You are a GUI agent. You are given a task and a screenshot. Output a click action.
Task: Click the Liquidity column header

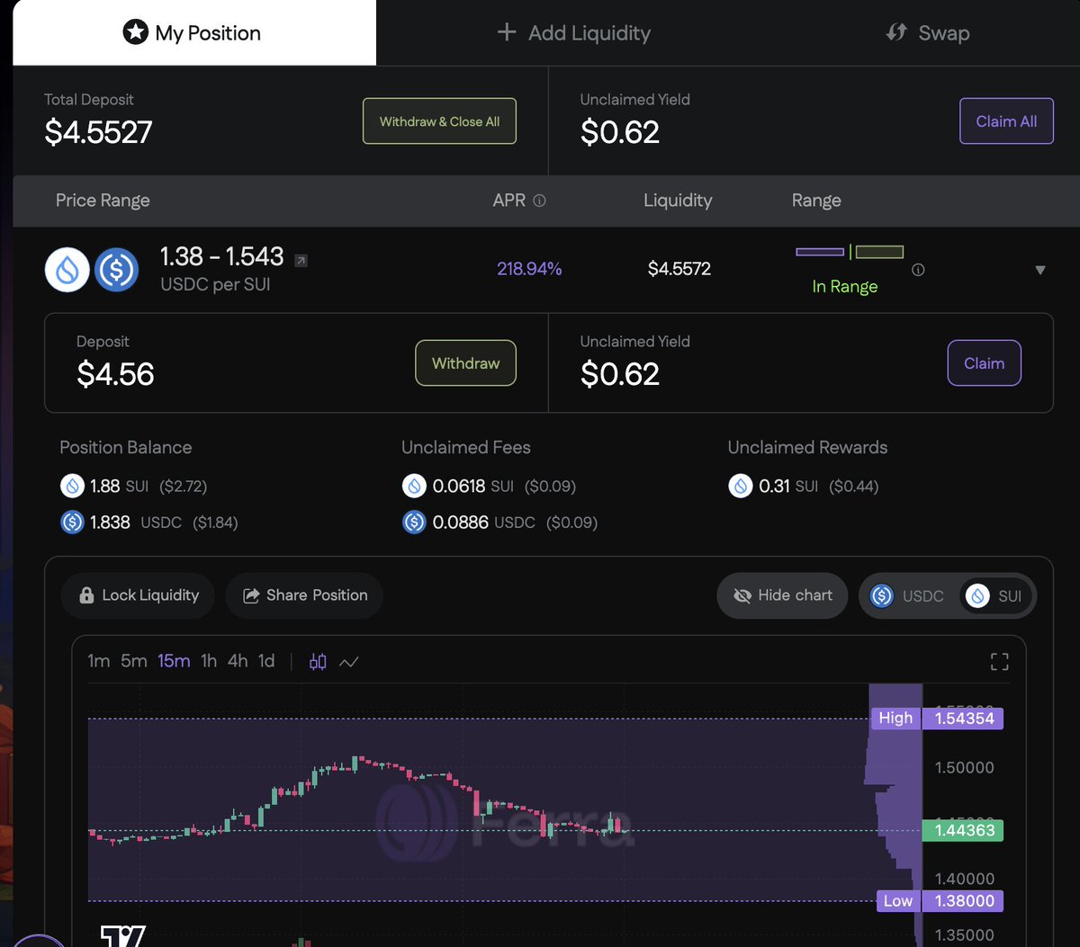[x=678, y=201]
